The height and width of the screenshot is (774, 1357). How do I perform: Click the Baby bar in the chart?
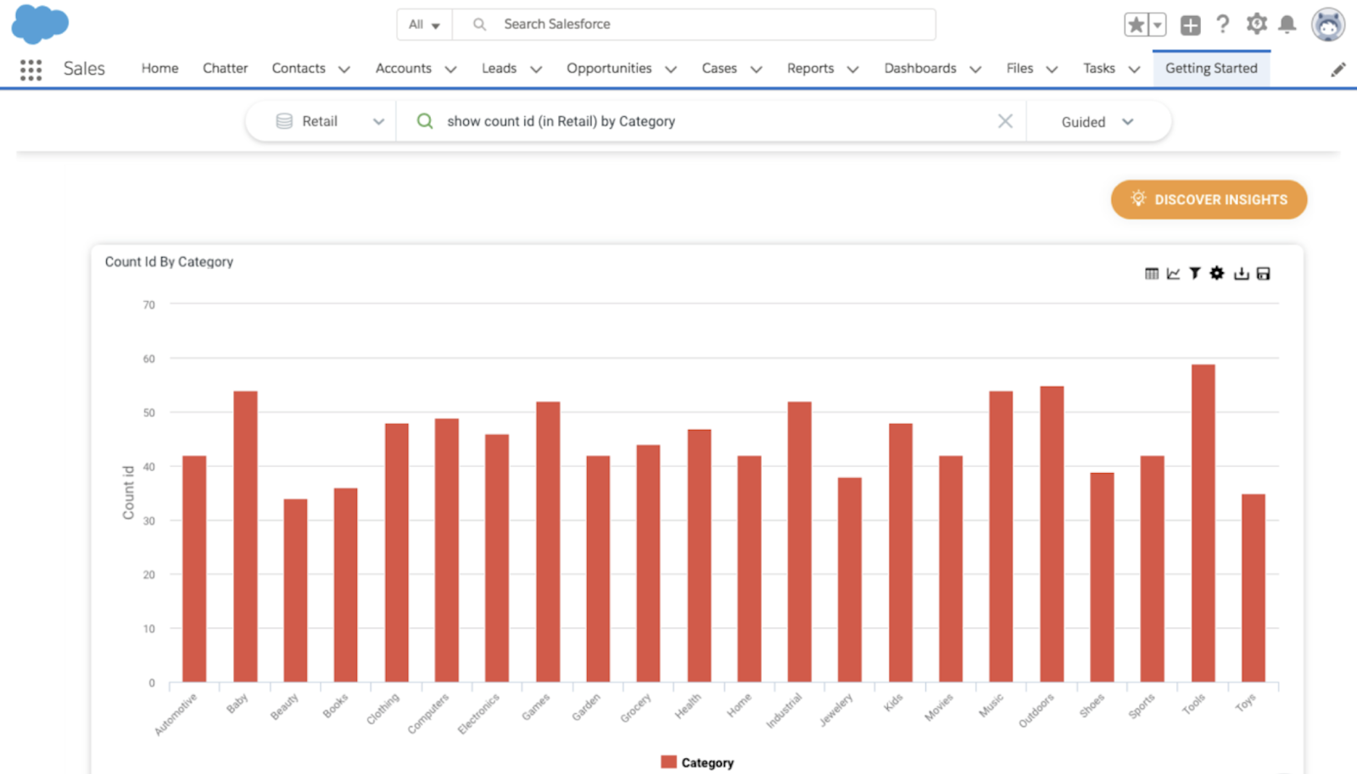245,537
